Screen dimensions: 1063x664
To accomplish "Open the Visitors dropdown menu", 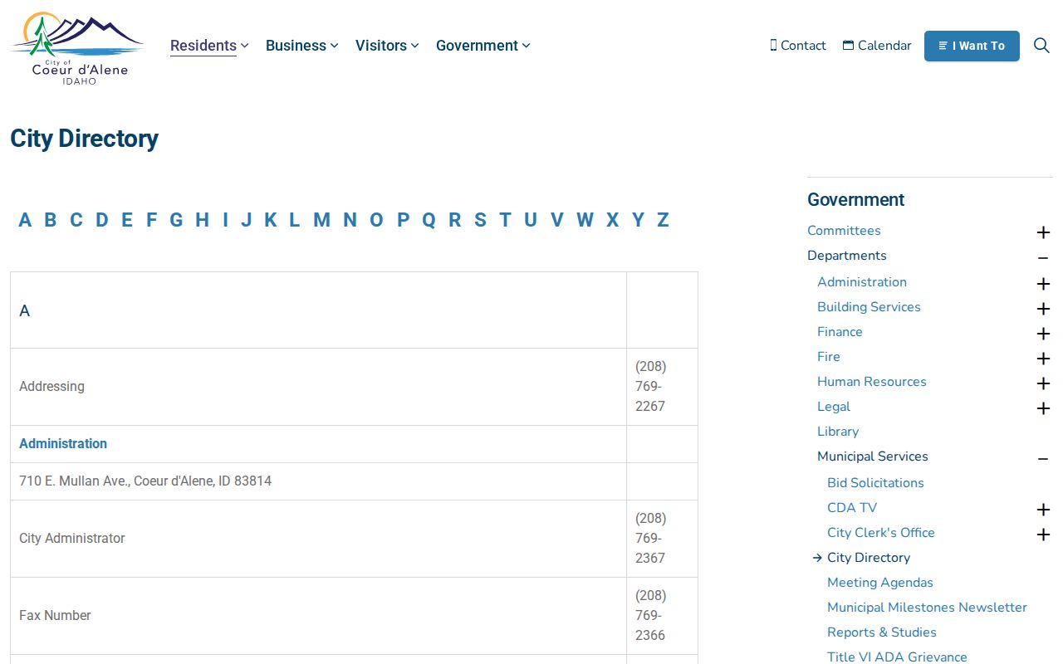I will pyautogui.click(x=387, y=46).
